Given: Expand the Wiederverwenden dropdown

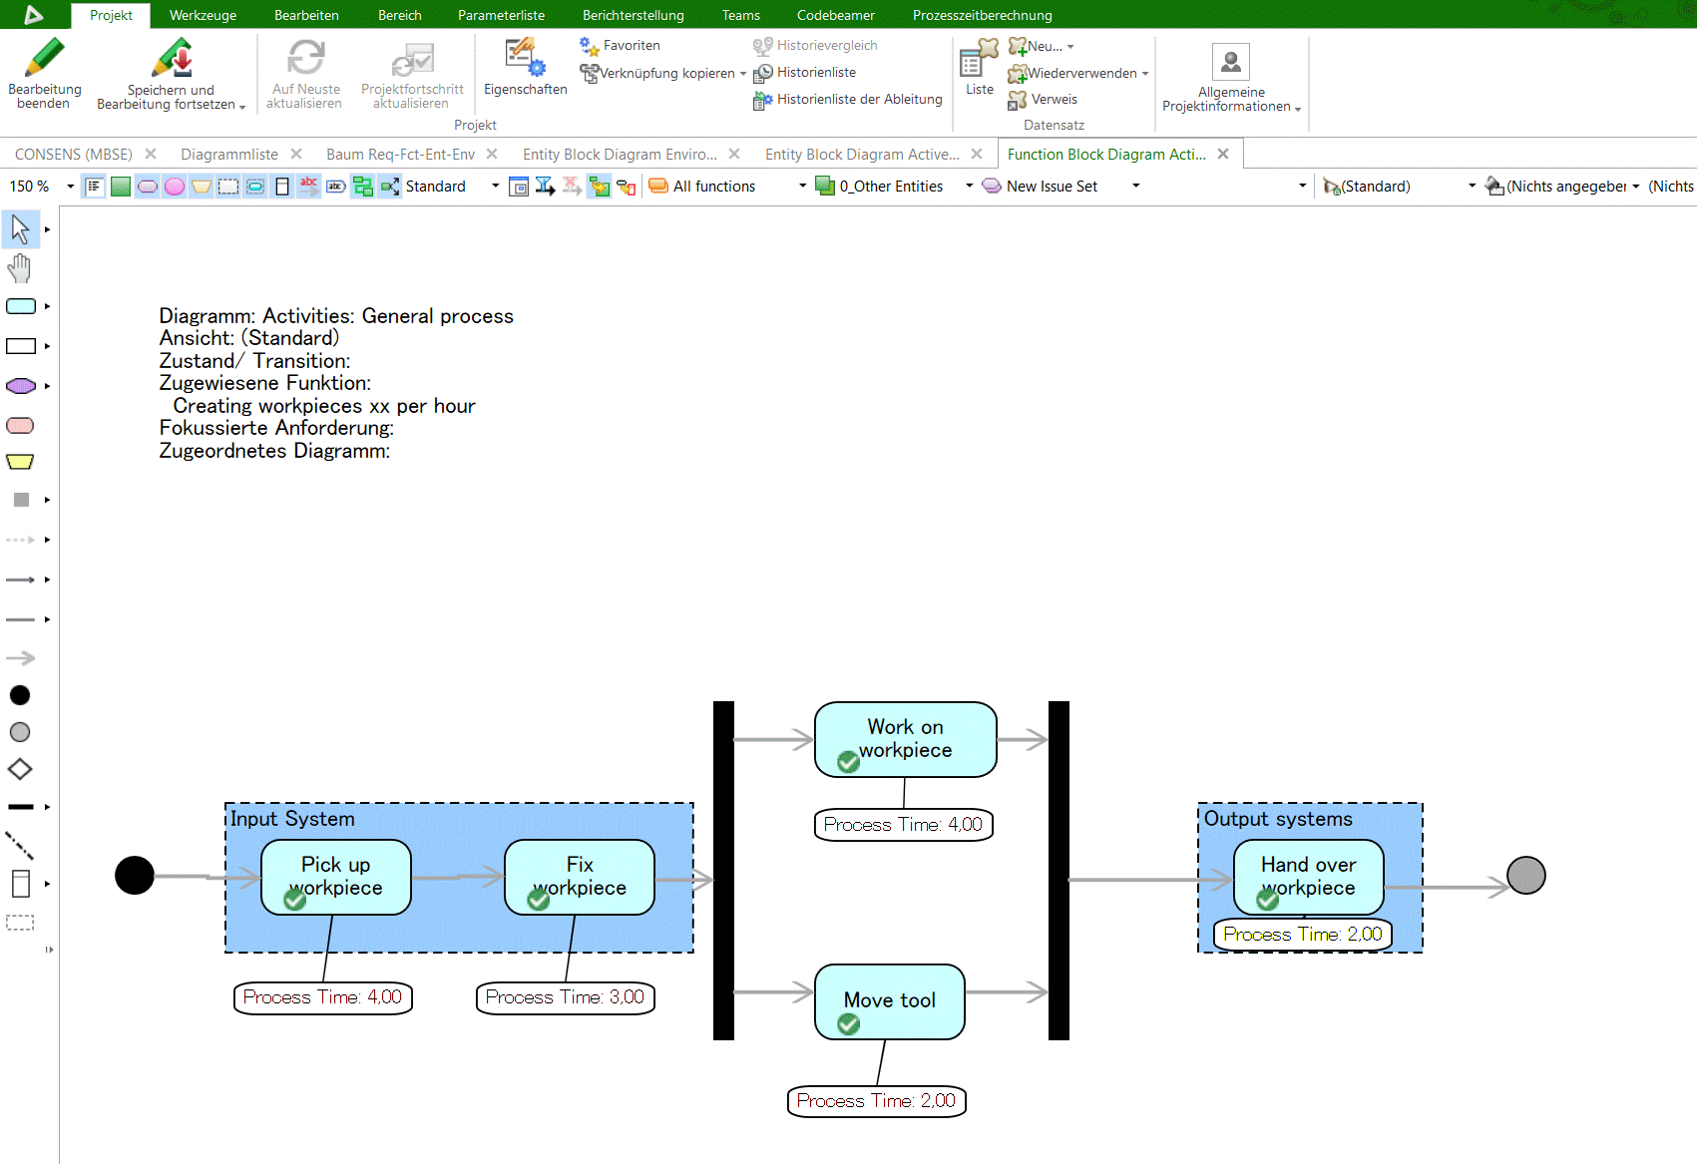Looking at the screenshot, I should pos(1146,73).
